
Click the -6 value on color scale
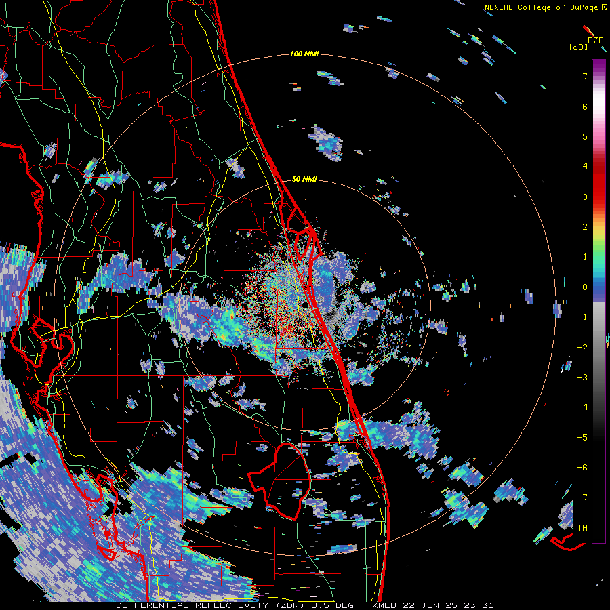pos(582,468)
